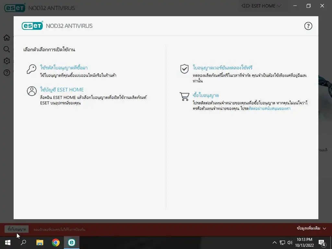The image size is (332, 249).
Task: Open taskbar search magnifier
Action: 23,243
